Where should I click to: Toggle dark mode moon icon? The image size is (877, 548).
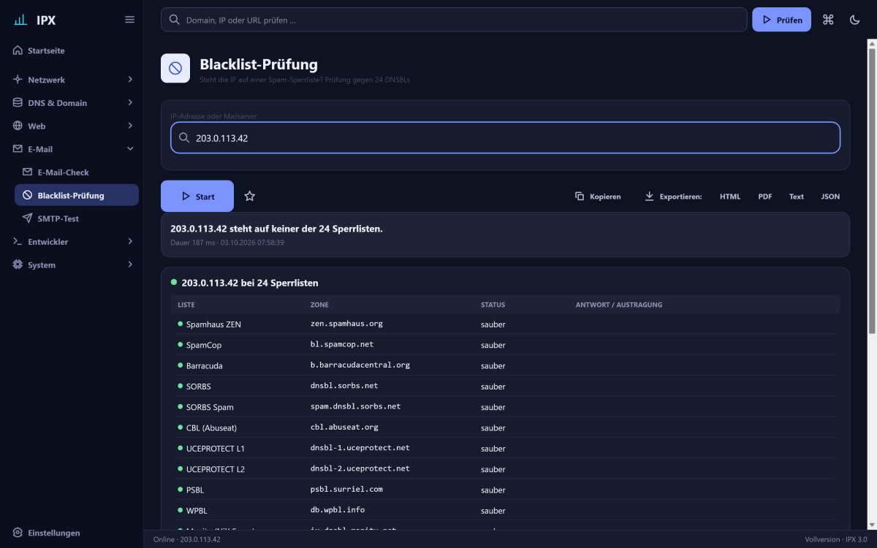[x=854, y=20]
